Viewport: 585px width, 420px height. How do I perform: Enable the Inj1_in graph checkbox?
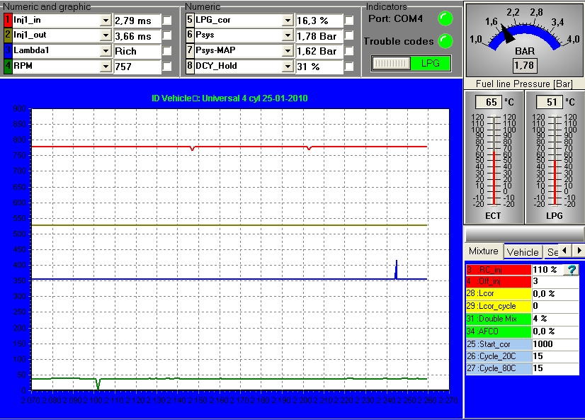tap(167, 21)
